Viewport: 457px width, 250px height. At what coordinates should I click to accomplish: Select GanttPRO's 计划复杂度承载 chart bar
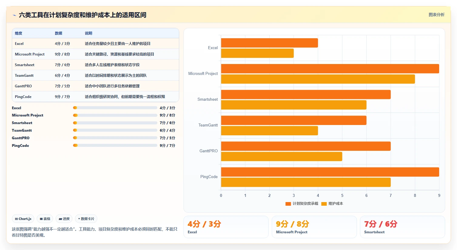click(x=306, y=146)
